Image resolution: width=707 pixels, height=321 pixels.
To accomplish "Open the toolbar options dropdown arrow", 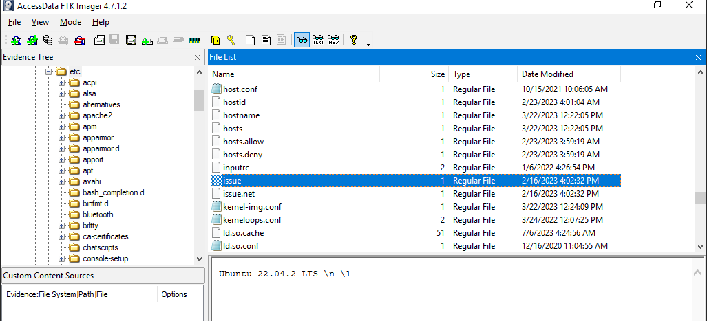I will click(369, 45).
